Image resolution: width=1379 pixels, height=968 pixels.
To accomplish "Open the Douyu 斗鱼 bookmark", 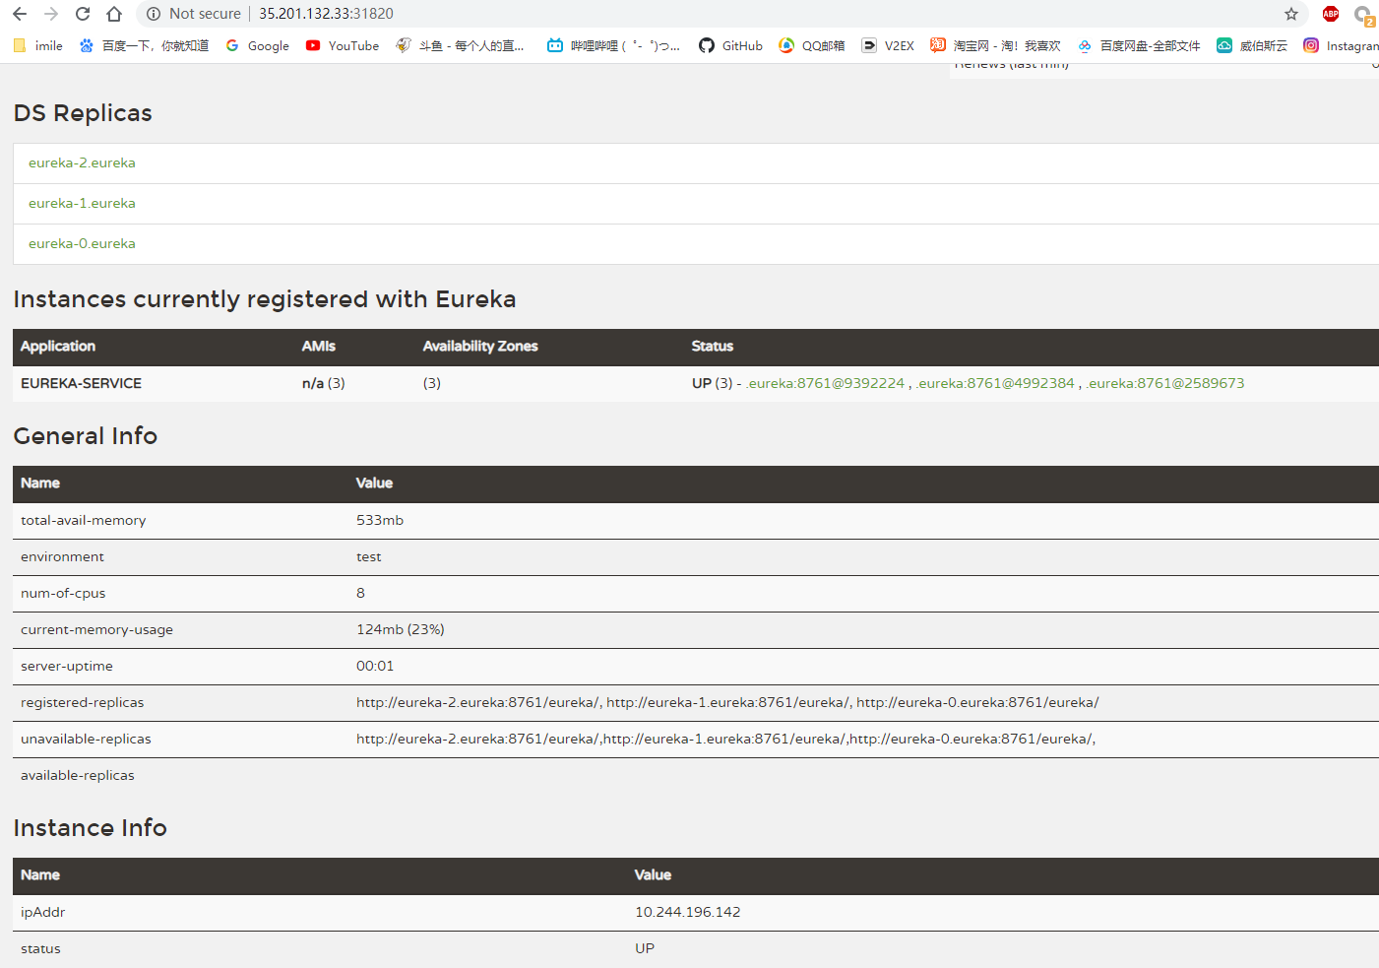I will coord(461,45).
